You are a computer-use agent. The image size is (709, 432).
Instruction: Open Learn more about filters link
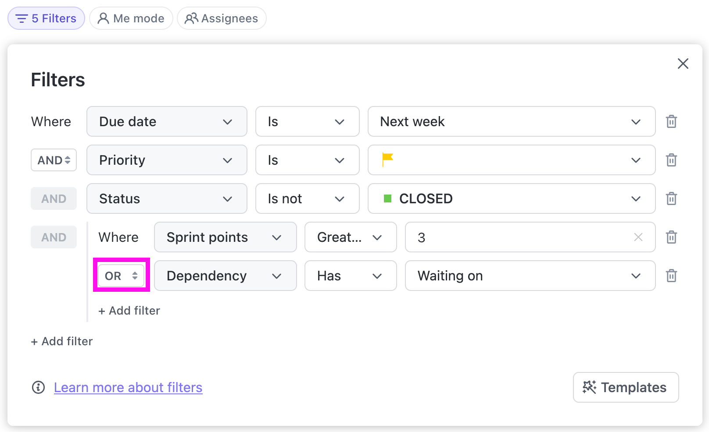tap(128, 387)
